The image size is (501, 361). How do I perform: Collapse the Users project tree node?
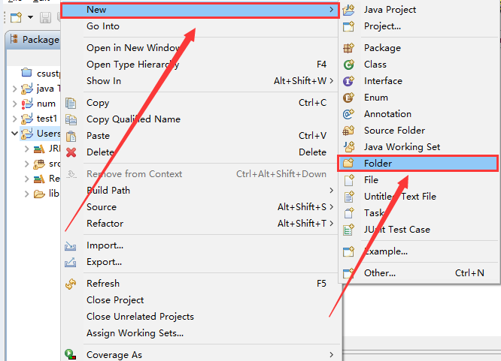(x=14, y=134)
